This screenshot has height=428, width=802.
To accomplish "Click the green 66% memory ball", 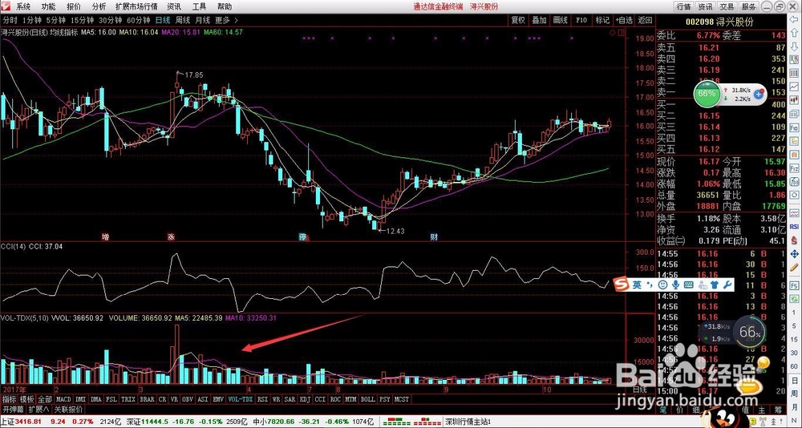I will tap(707, 94).
